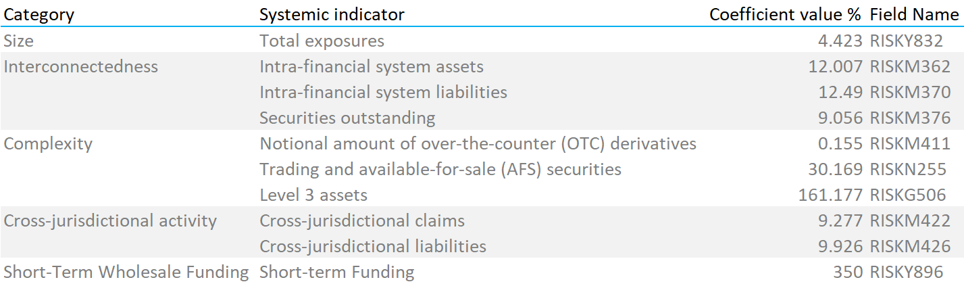This screenshot has height=284, width=964.
Task: Select the Systemic indicator column header
Action: [332, 15]
